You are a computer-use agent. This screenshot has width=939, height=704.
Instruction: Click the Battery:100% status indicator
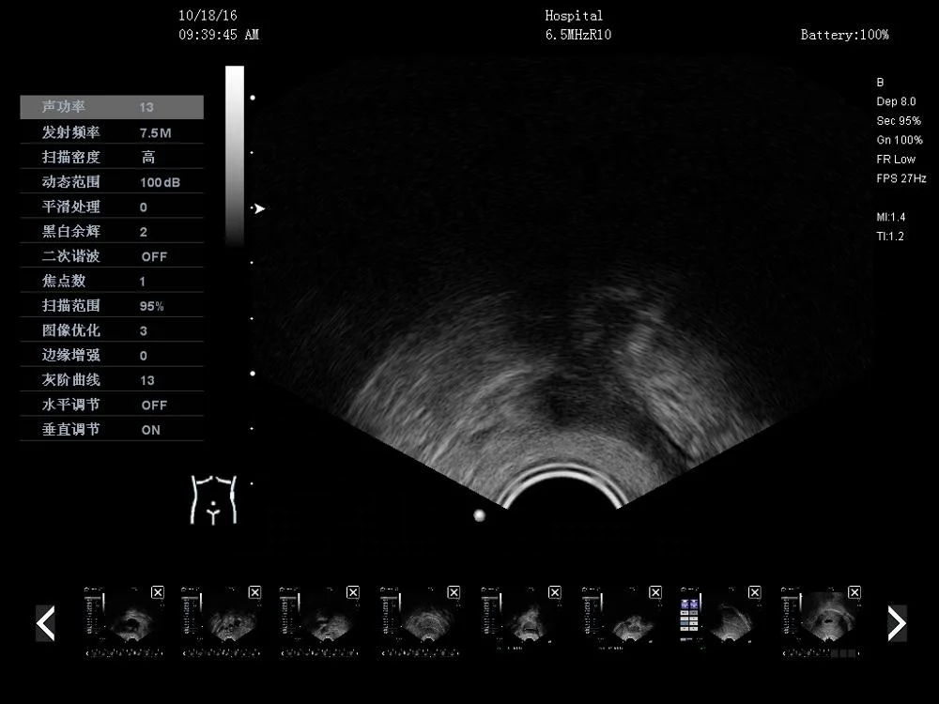coord(844,35)
